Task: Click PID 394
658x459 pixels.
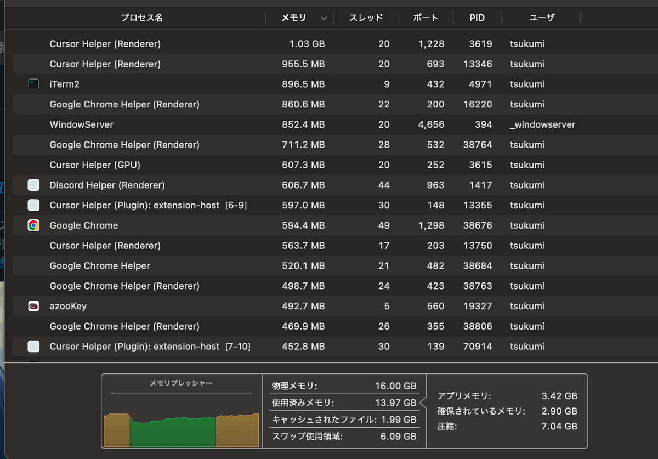Action: [484, 124]
